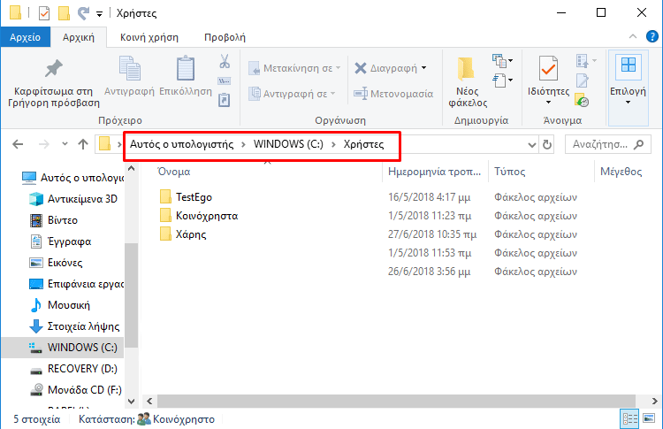The height and width of the screenshot is (429, 663).
Task: Click navigation pane scroll down arrow
Action: tap(132, 401)
